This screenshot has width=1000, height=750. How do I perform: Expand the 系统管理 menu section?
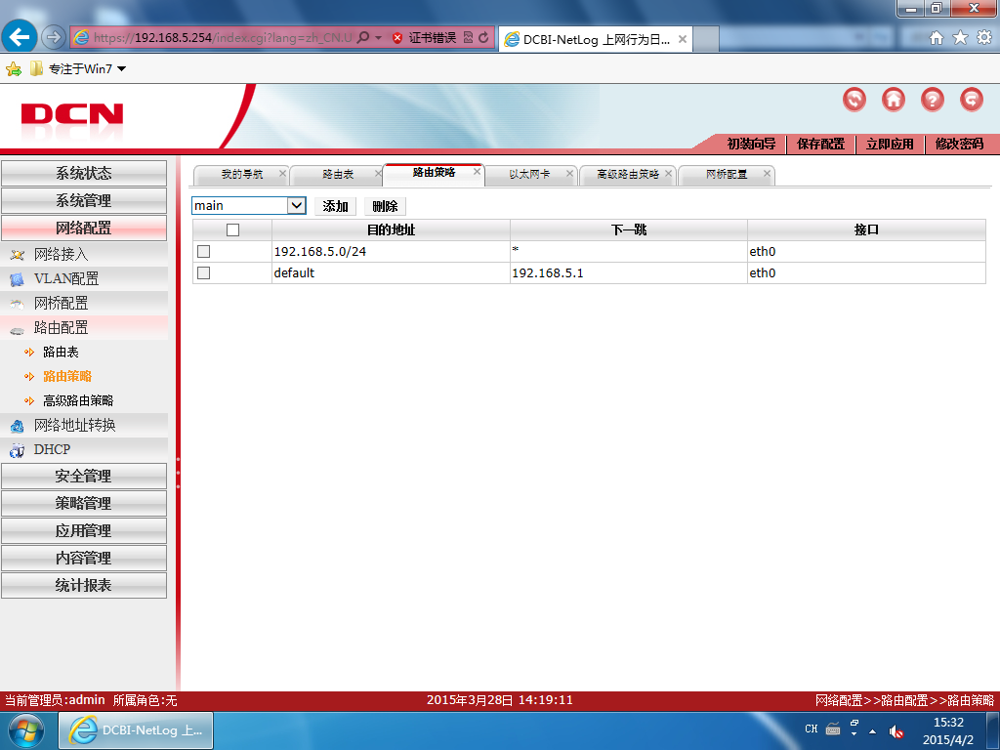(x=84, y=200)
